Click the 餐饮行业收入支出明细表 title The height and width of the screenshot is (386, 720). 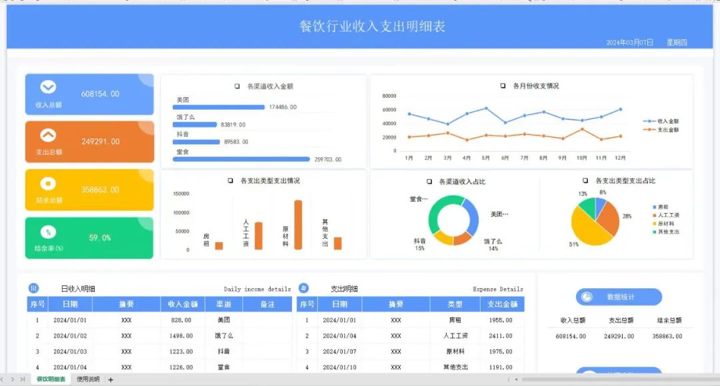point(373,26)
